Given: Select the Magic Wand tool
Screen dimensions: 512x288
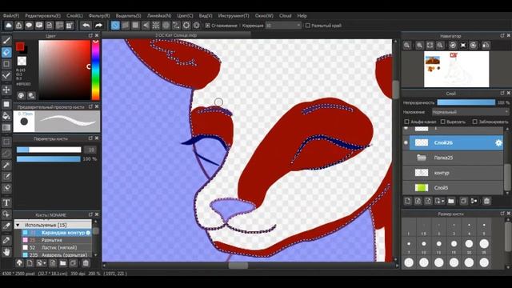Looking at the screenshot, I should (6, 166).
